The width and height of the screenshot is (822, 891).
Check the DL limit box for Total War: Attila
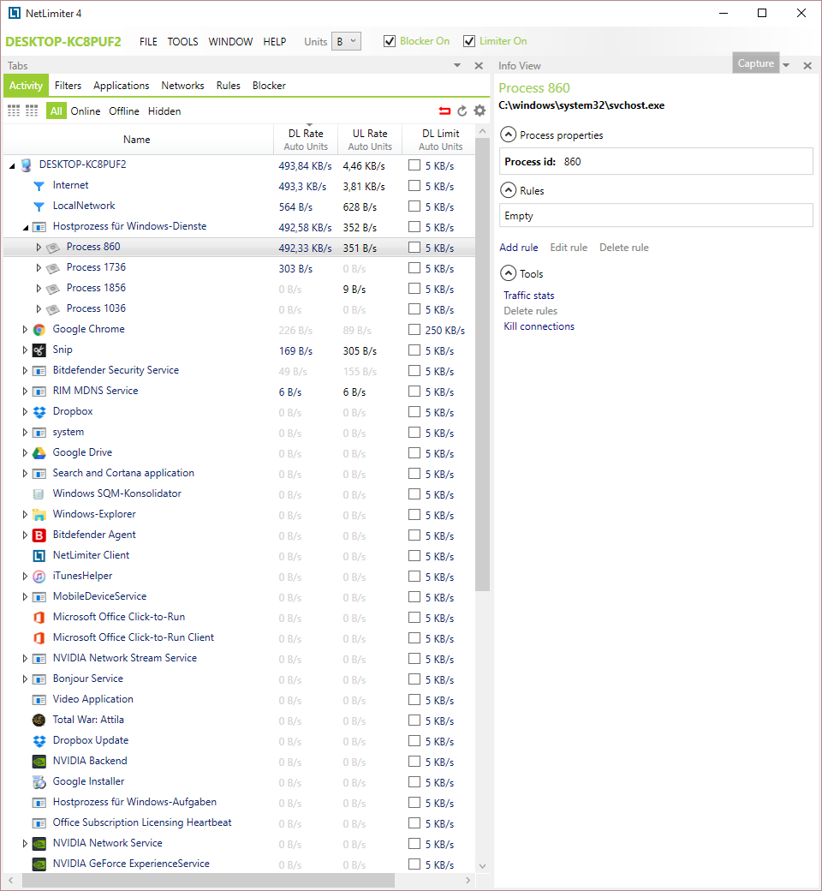coord(414,720)
